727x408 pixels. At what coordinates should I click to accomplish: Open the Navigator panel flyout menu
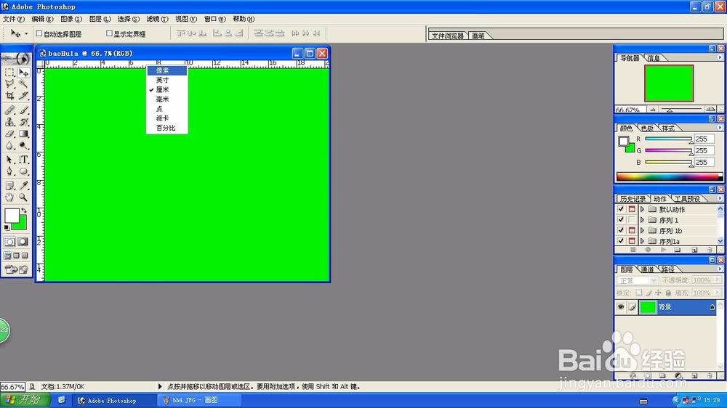tap(720, 57)
